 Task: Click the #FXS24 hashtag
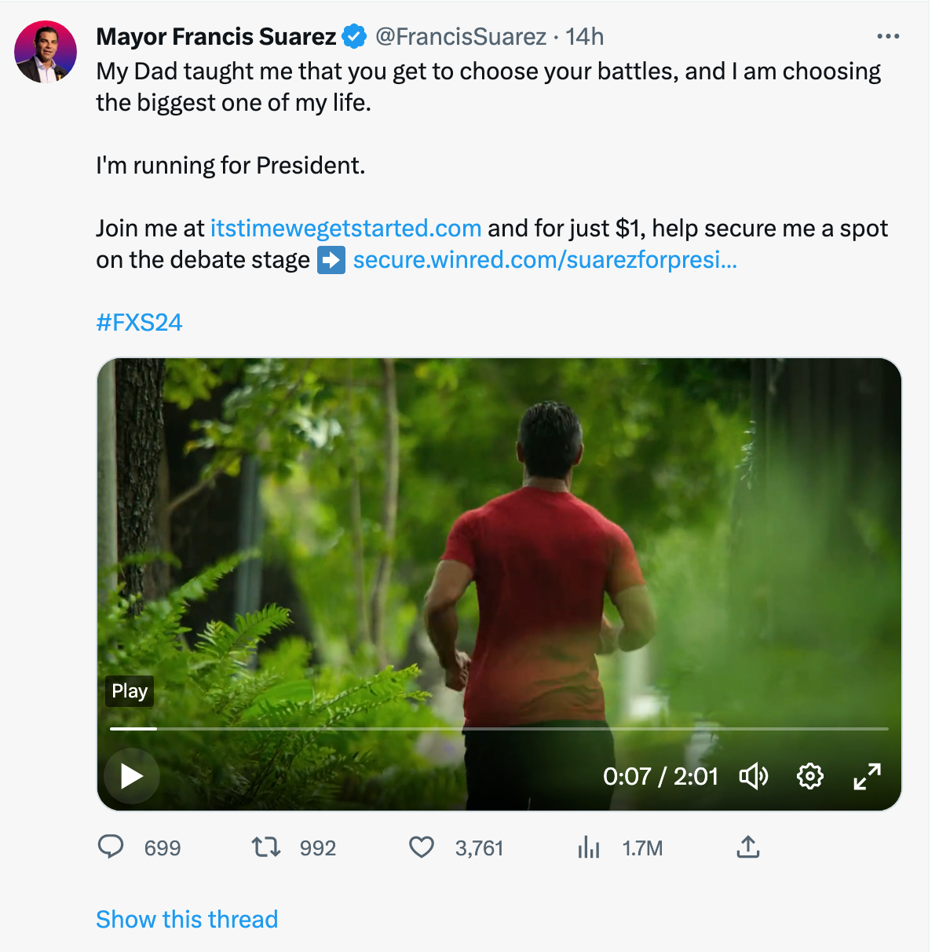point(139,322)
